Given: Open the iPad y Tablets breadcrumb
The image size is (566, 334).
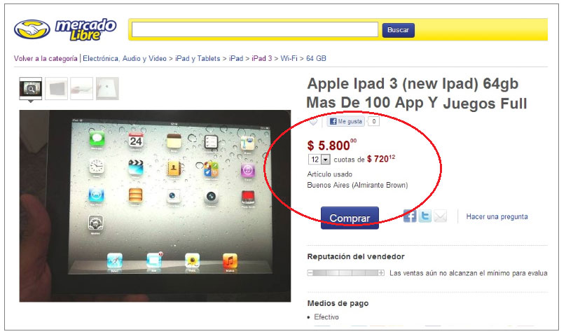Looking at the screenshot, I should click(198, 58).
